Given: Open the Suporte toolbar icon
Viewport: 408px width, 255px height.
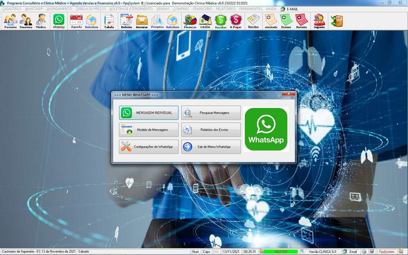Looking at the screenshot, I should point(319,21).
